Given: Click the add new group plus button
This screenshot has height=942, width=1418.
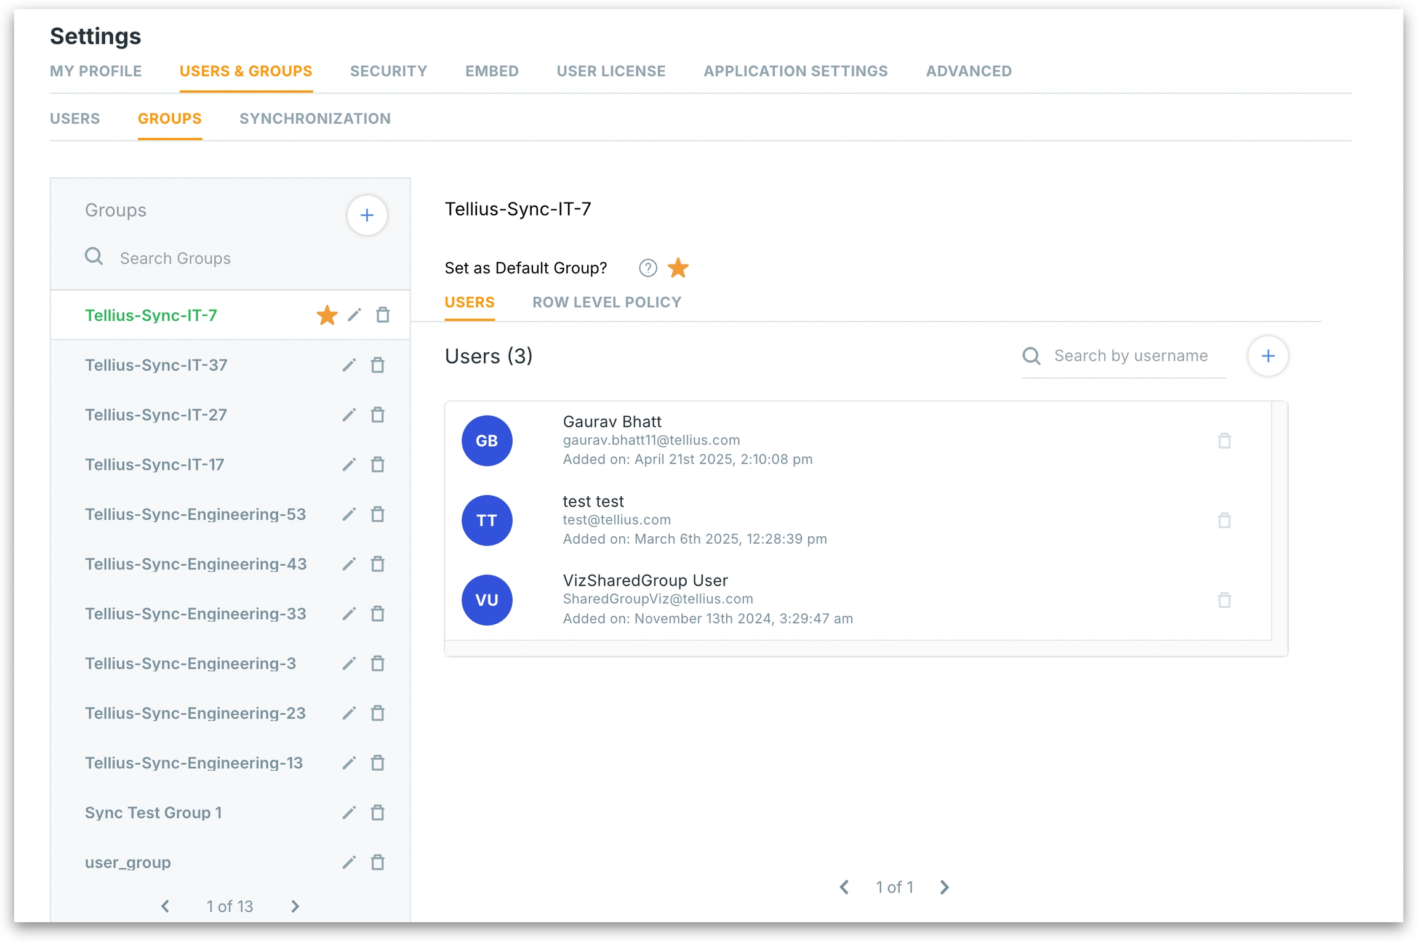Looking at the screenshot, I should point(367,215).
